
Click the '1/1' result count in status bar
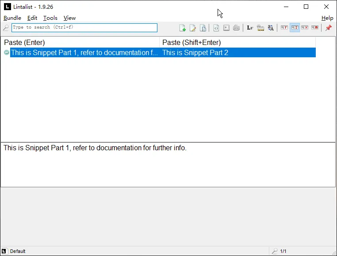click(283, 251)
